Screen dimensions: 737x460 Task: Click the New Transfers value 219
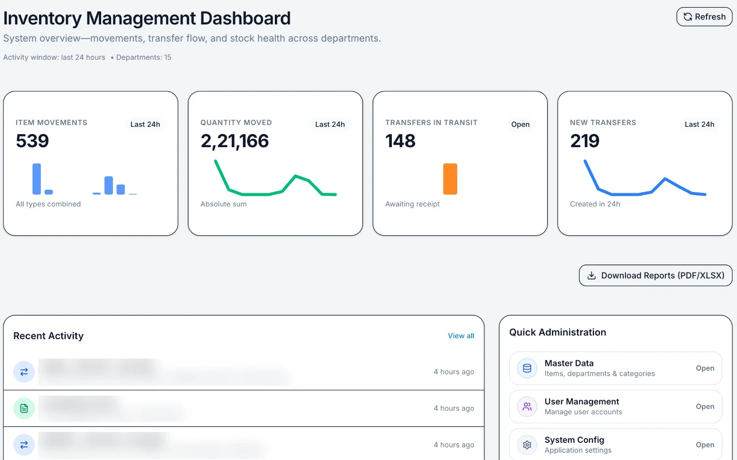585,141
